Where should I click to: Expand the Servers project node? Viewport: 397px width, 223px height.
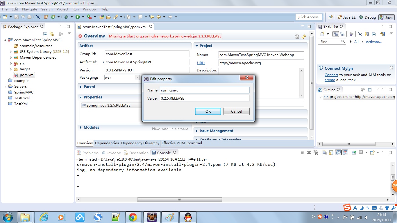(x=5, y=87)
